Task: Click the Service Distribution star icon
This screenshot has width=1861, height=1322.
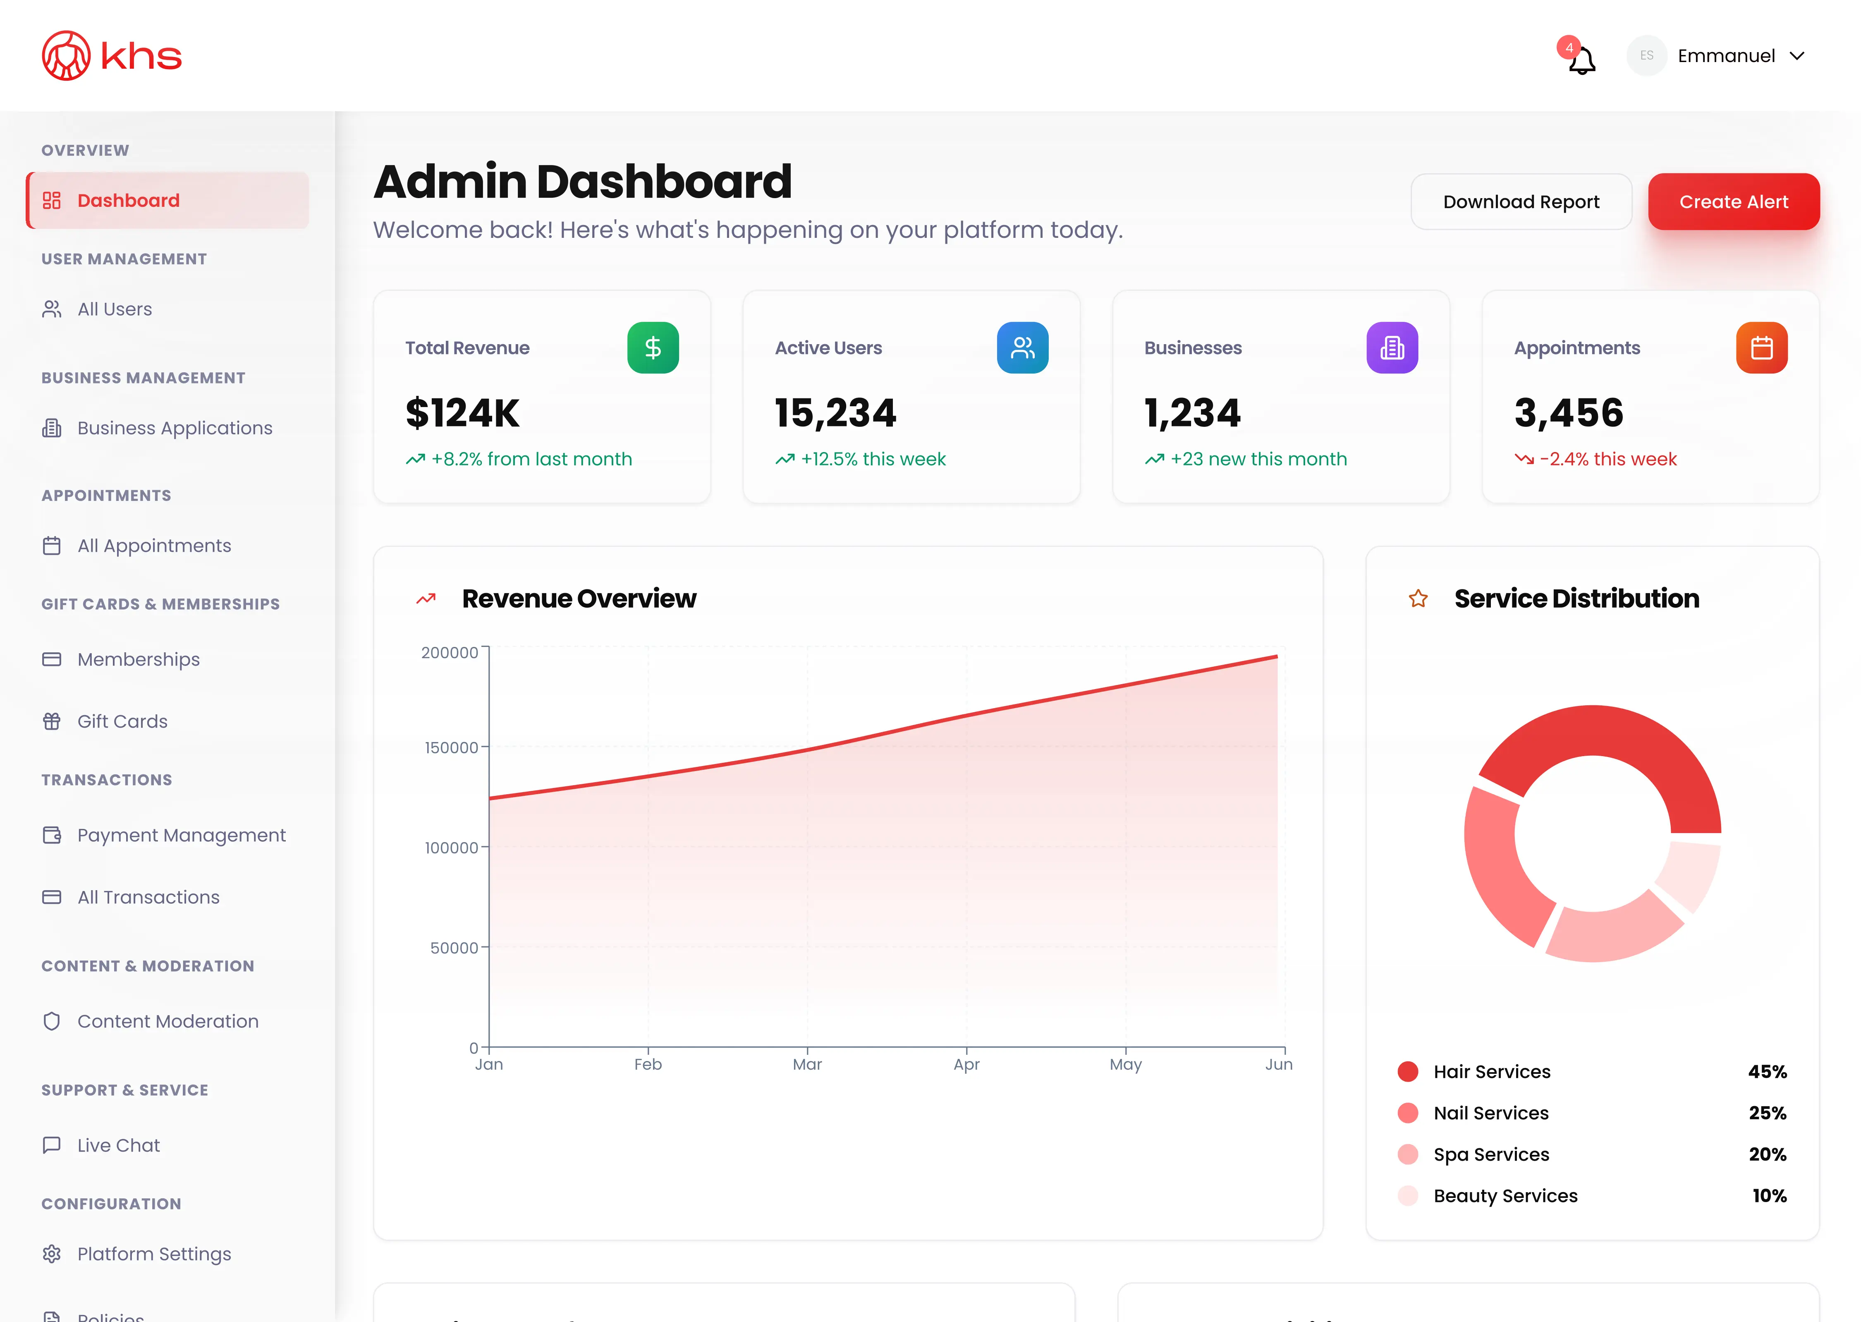Action: [1418, 599]
